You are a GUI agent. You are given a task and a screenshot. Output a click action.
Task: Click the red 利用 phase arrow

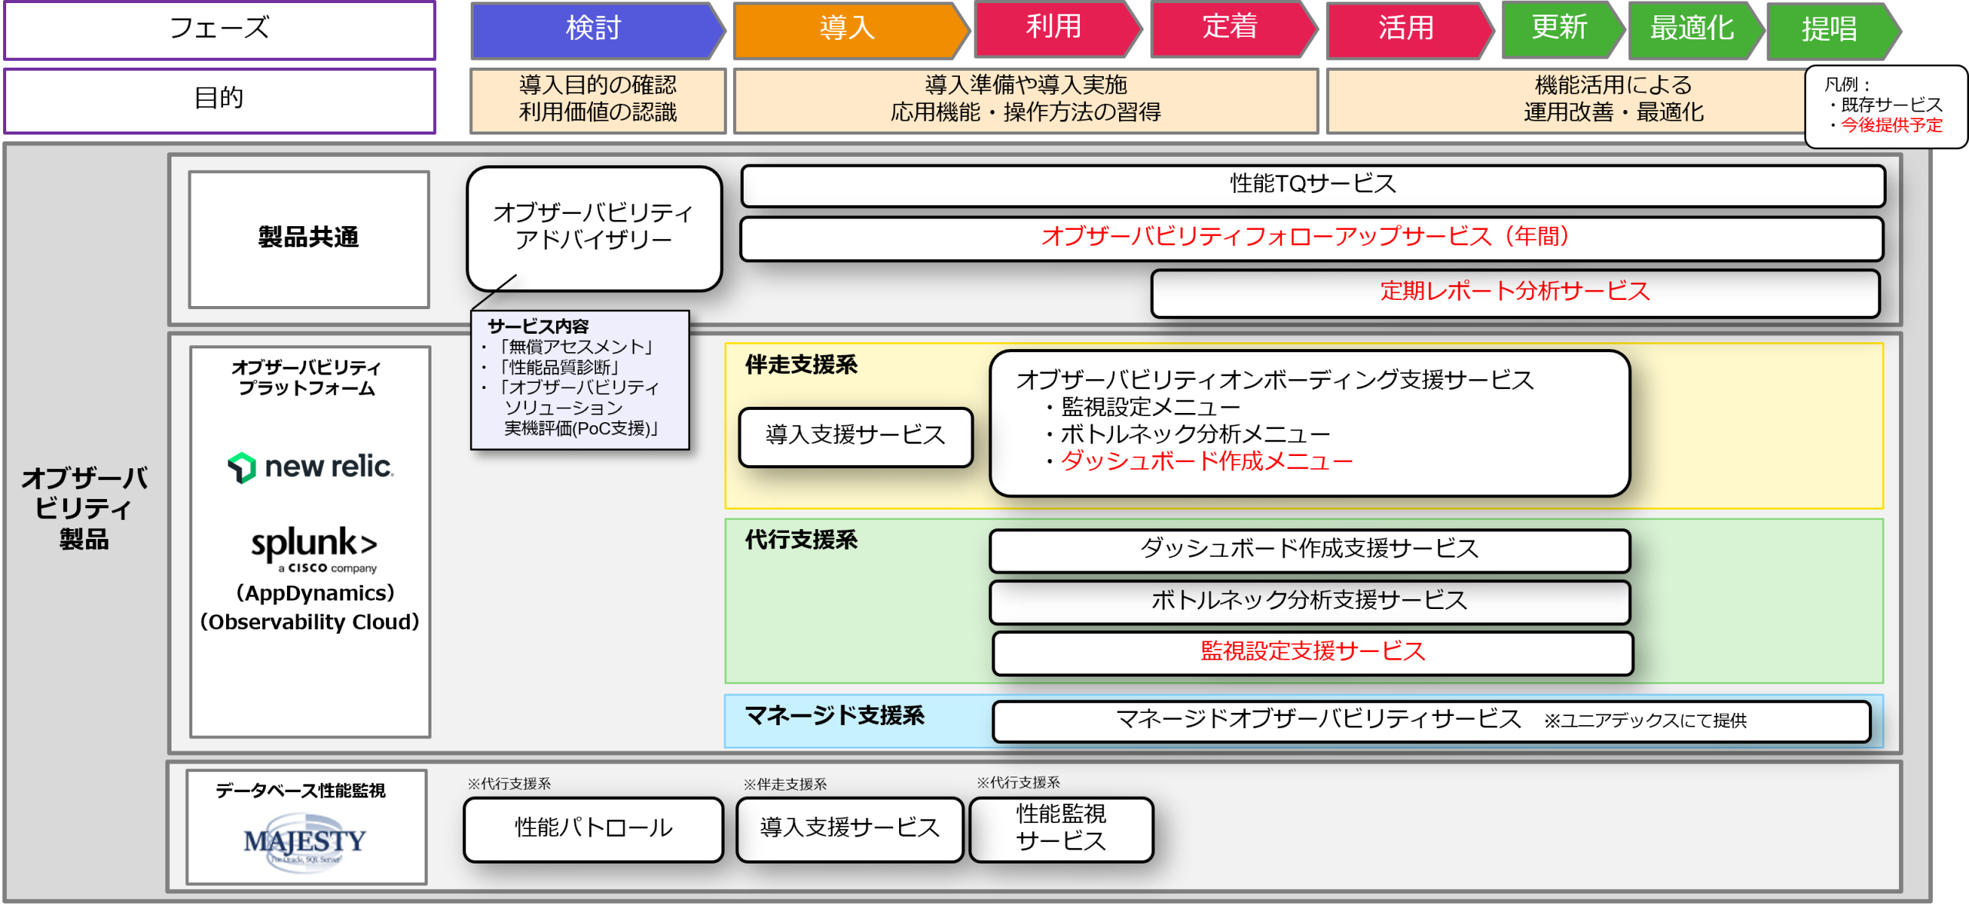pyautogui.click(x=1054, y=28)
